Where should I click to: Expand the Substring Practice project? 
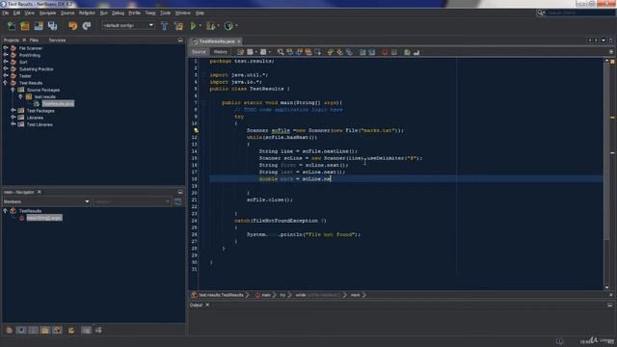pyautogui.click(x=6, y=68)
